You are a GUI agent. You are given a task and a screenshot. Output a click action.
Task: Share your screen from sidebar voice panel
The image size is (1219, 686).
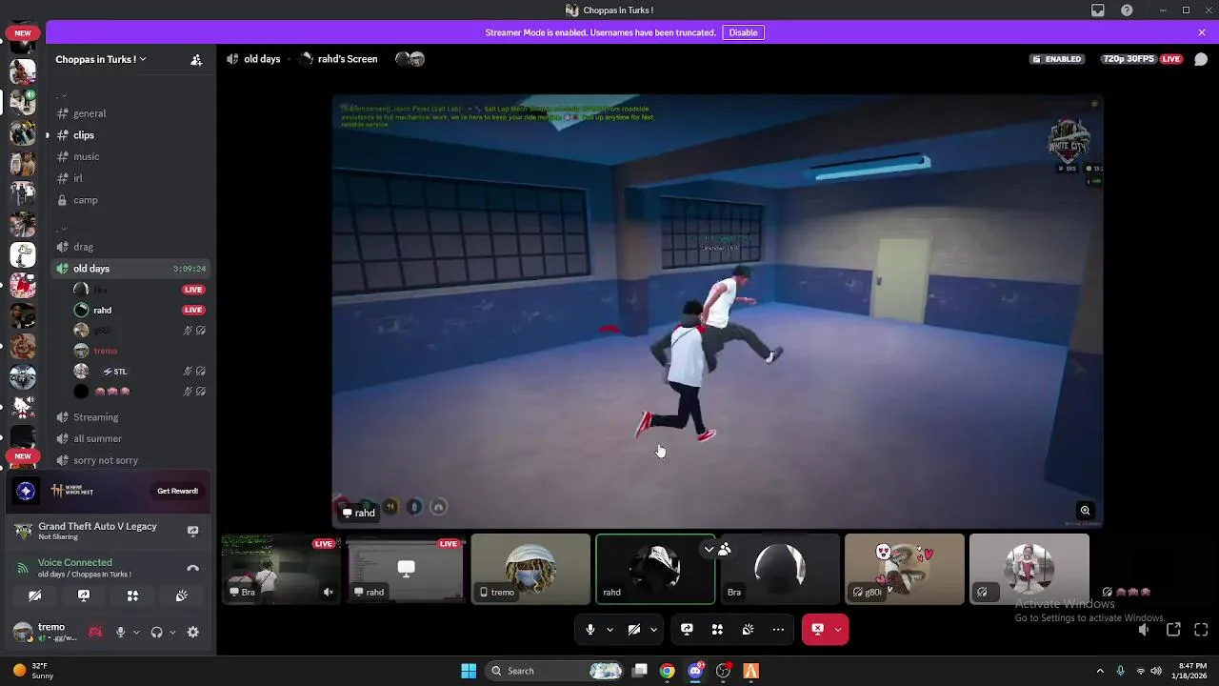point(84,595)
